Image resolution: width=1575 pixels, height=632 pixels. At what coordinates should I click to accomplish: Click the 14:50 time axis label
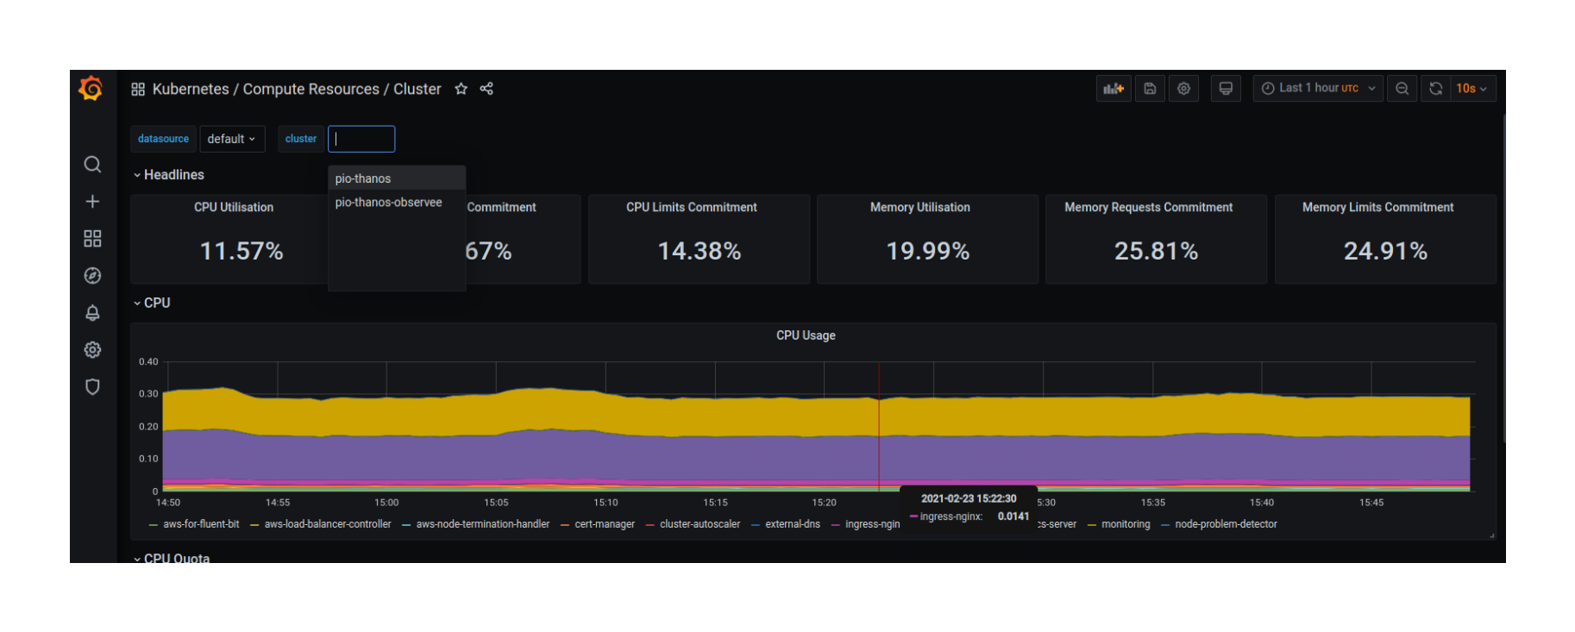point(168,503)
